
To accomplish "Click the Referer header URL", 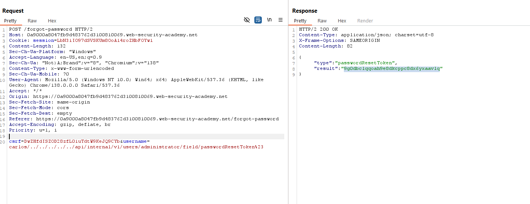I will tap(157, 119).
